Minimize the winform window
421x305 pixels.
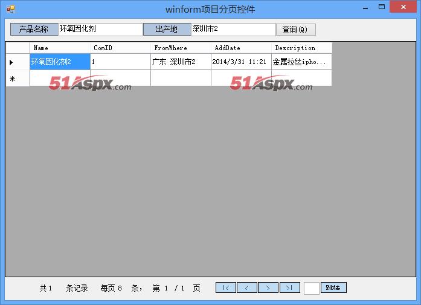point(365,7)
